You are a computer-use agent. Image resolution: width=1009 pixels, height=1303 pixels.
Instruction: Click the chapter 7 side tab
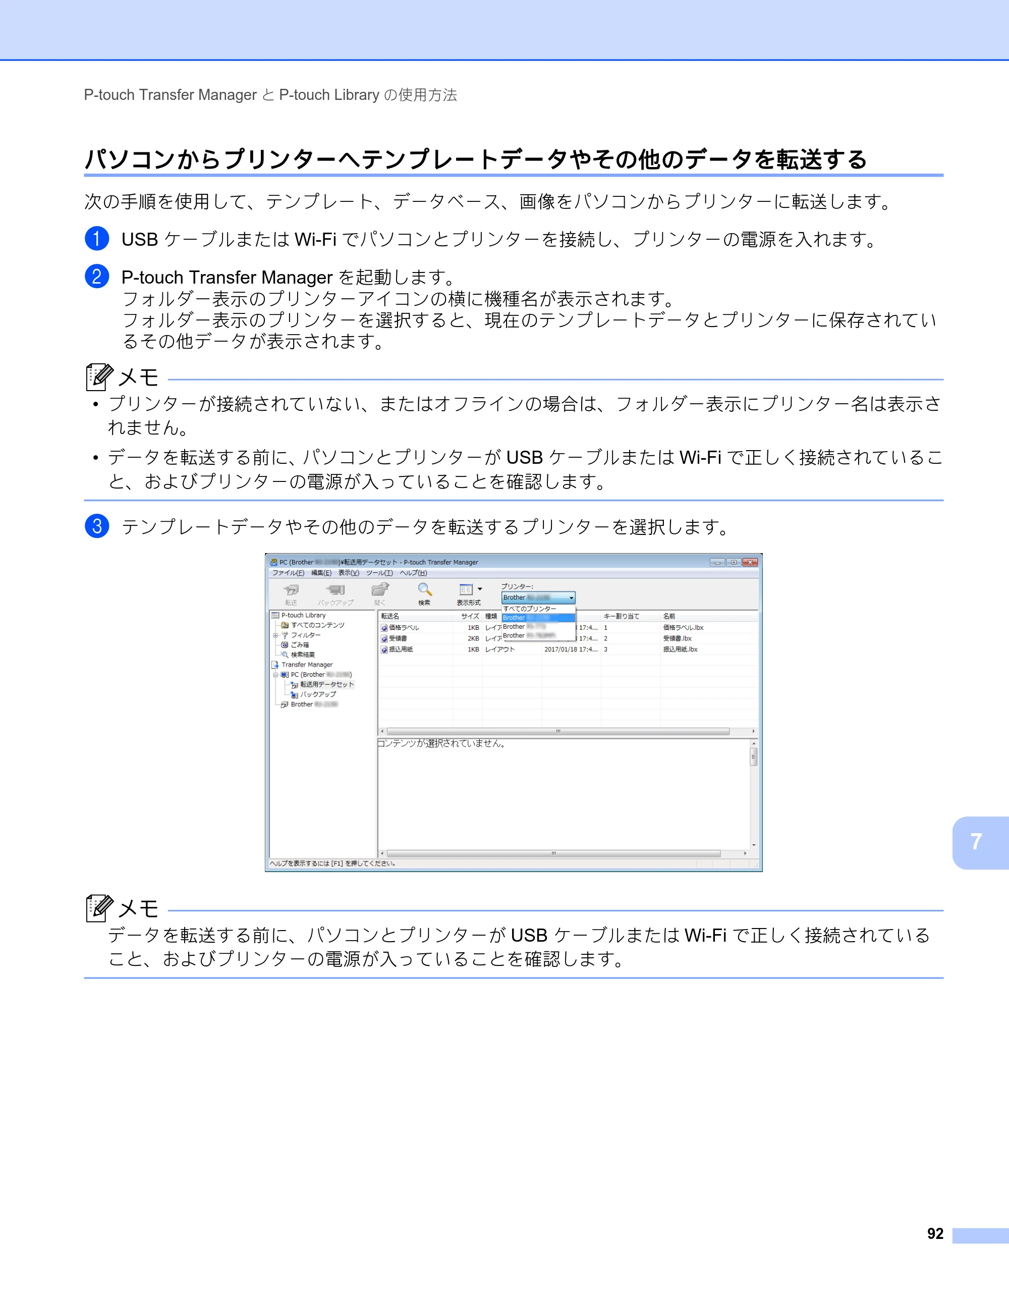click(980, 842)
